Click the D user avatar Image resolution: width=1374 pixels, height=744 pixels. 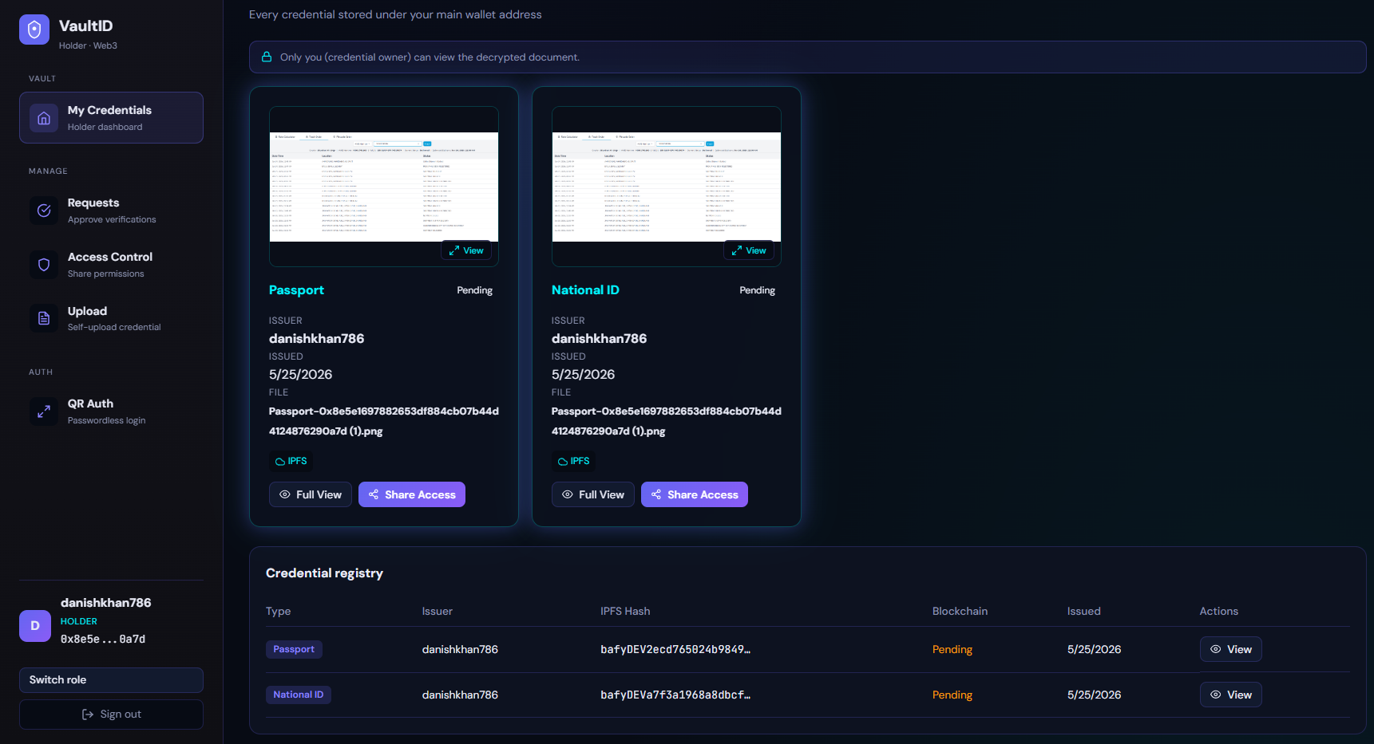35,626
